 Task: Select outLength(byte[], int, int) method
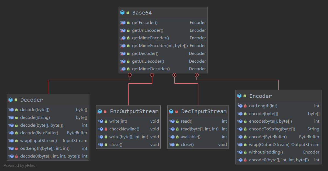(45, 148)
